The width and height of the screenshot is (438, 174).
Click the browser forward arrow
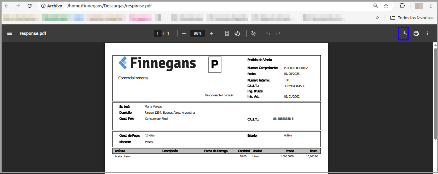point(18,6)
